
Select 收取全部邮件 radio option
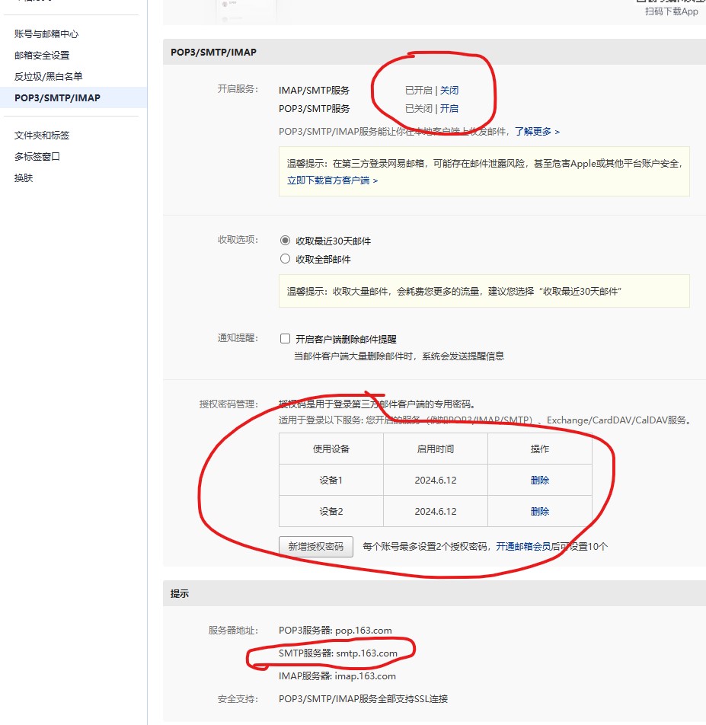(286, 259)
